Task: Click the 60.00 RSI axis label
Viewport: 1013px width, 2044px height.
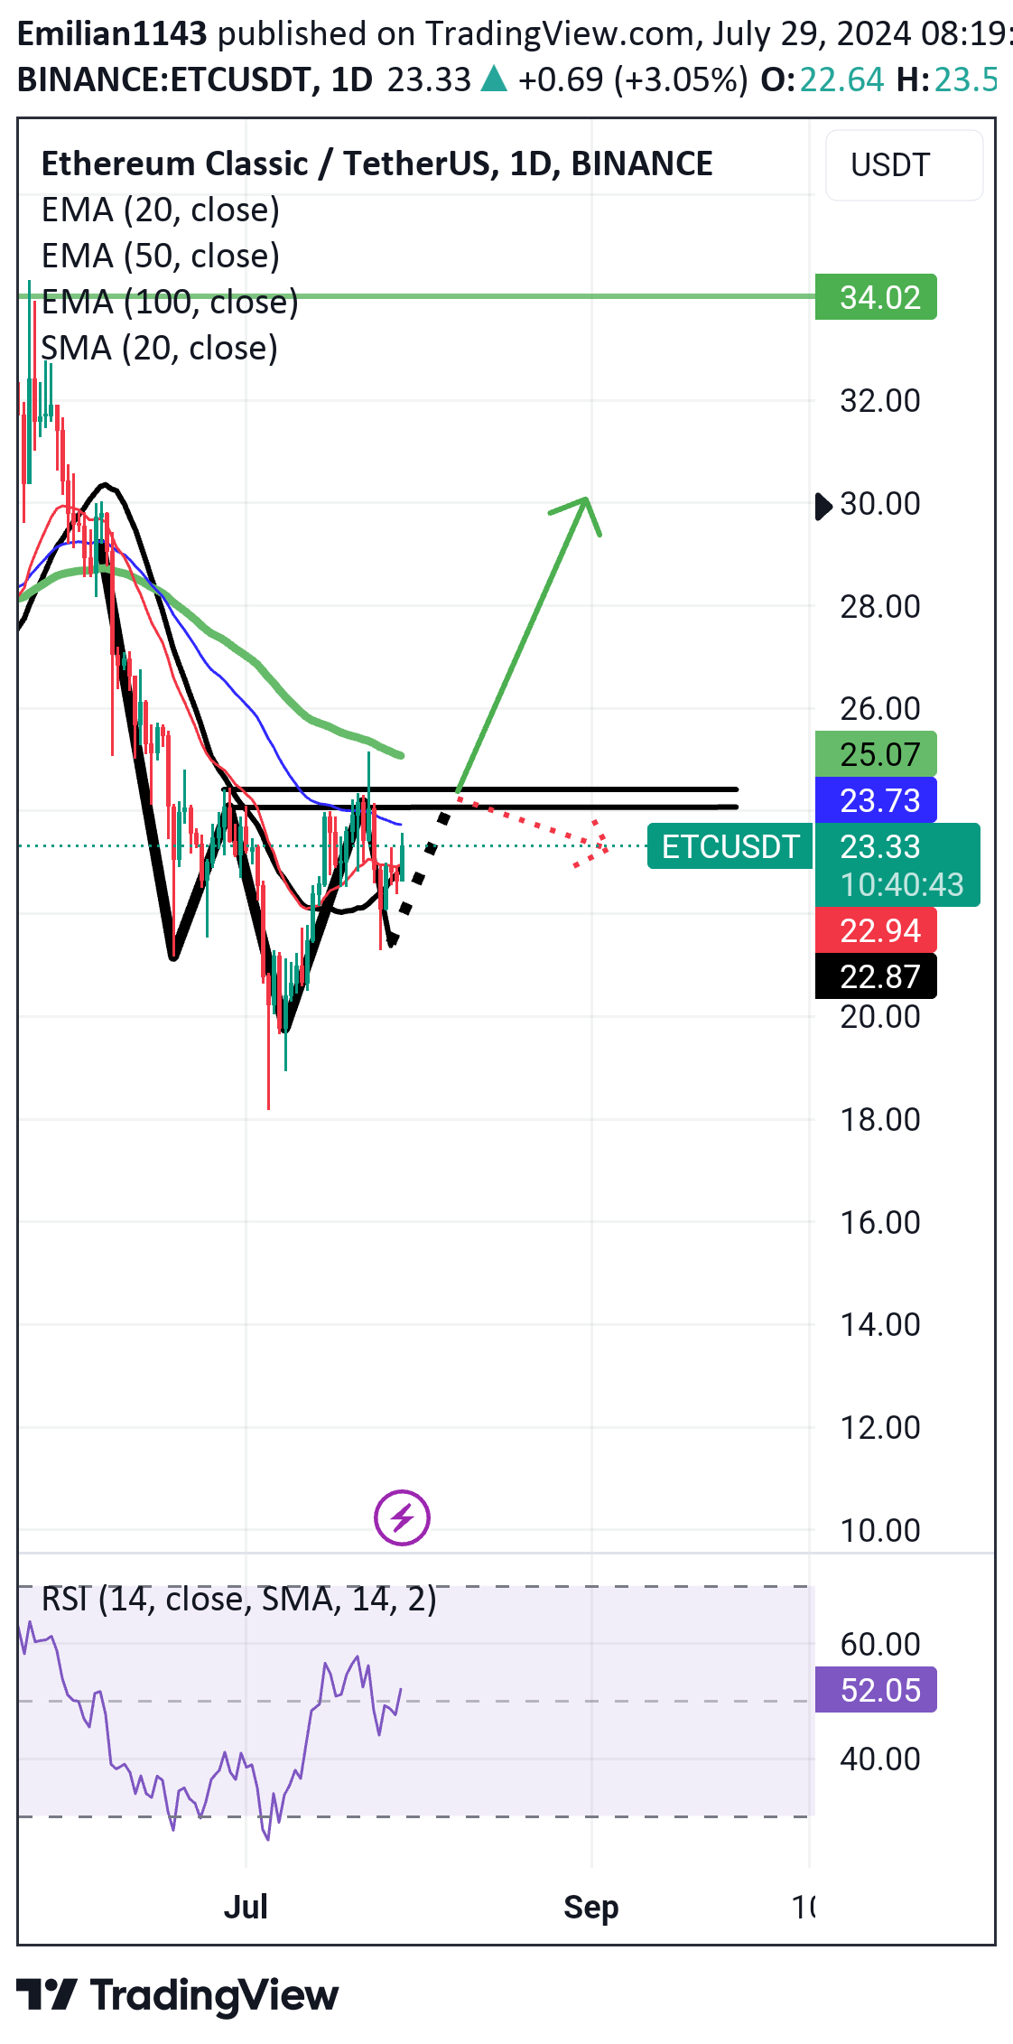Action: point(880,1644)
